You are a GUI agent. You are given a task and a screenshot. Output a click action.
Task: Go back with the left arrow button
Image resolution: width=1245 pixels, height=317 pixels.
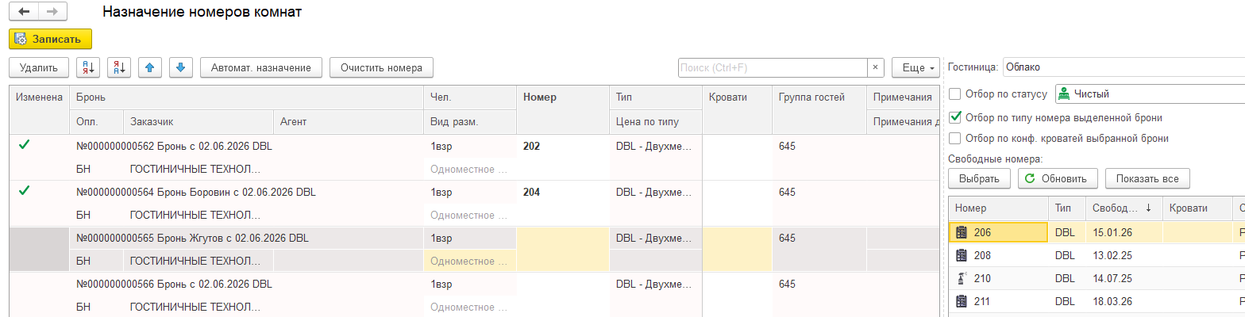pyautogui.click(x=23, y=12)
